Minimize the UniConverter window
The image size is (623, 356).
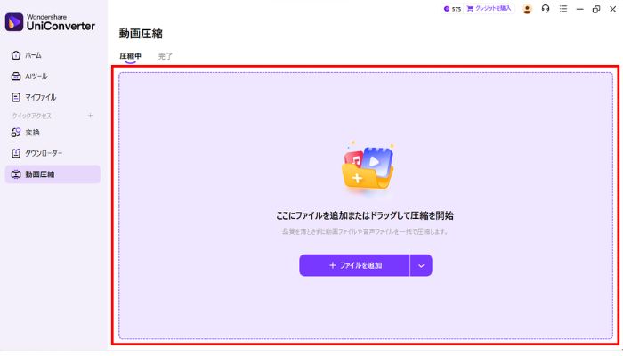[x=580, y=9]
